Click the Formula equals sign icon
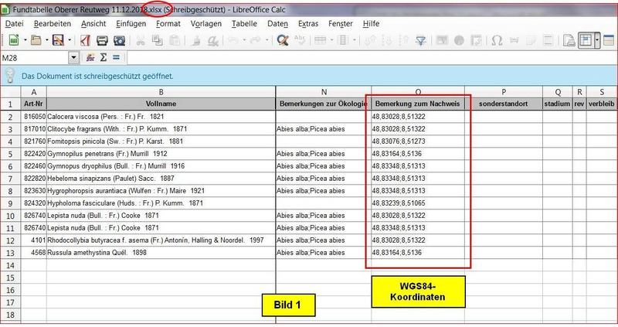Viewport: 618px width, 327px height. pos(116,58)
